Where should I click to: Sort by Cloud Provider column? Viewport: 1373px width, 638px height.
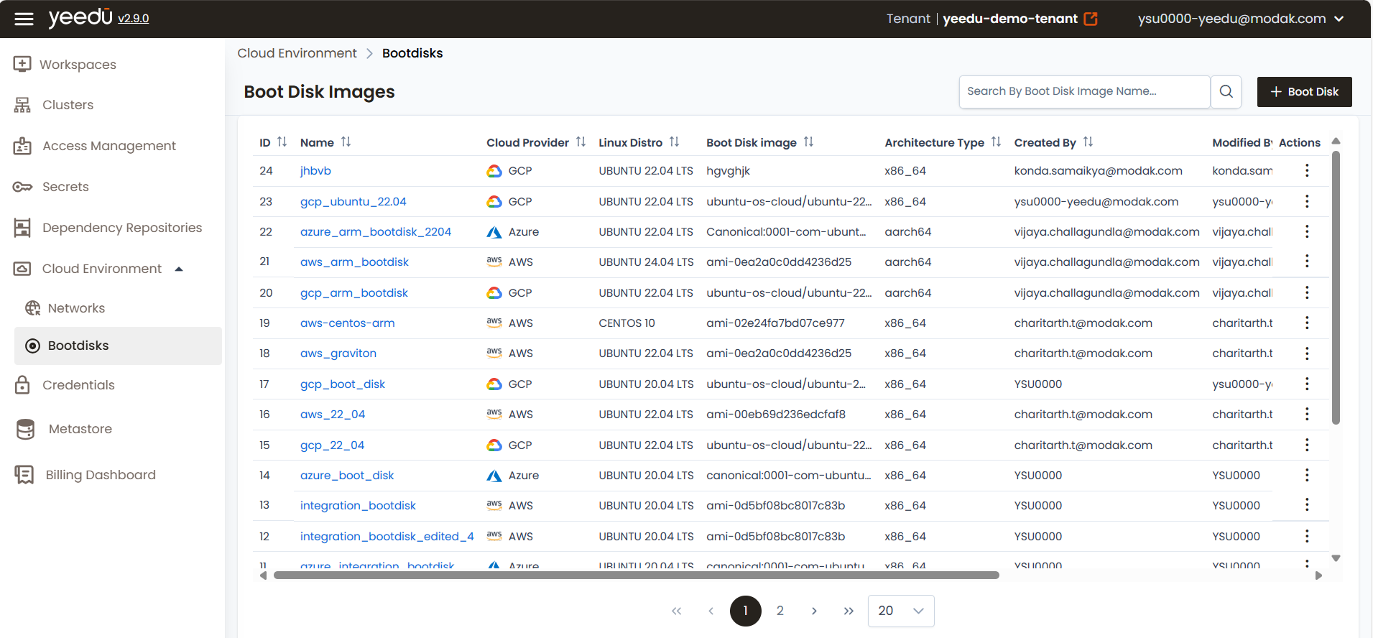click(581, 142)
